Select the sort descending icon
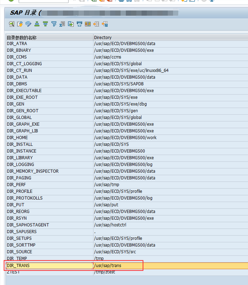 [x=45, y=24]
